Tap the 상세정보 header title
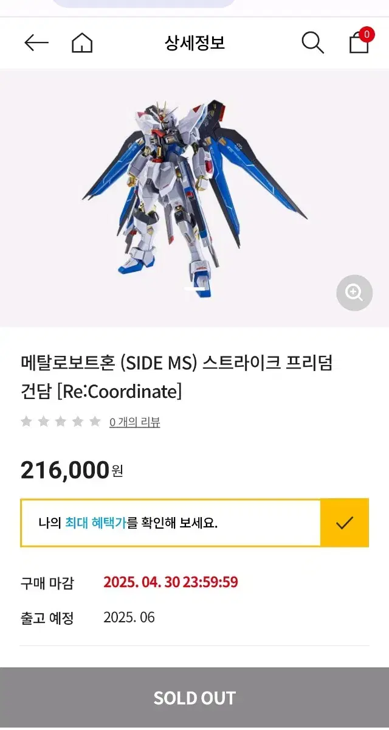Viewport: 389px width, 730px height. click(x=194, y=43)
